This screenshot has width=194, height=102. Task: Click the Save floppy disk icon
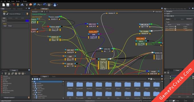(x=8, y=5)
